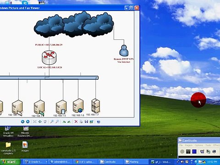The height and width of the screenshot is (165, 220).
Task: Close the Picture and Fax Viewer window
Action: (137, 8)
